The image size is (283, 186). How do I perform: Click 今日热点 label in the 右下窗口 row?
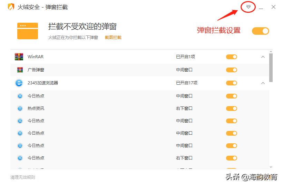pos(36,158)
